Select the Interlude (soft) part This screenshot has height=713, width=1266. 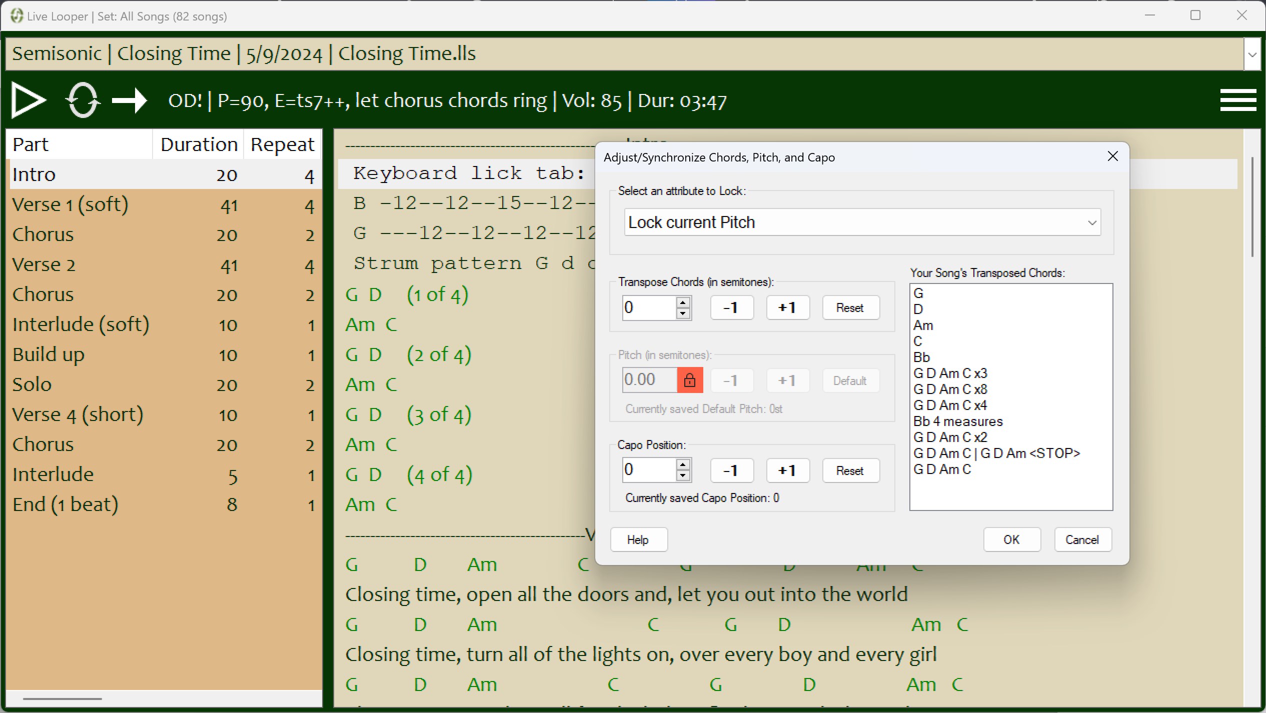[164, 324]
